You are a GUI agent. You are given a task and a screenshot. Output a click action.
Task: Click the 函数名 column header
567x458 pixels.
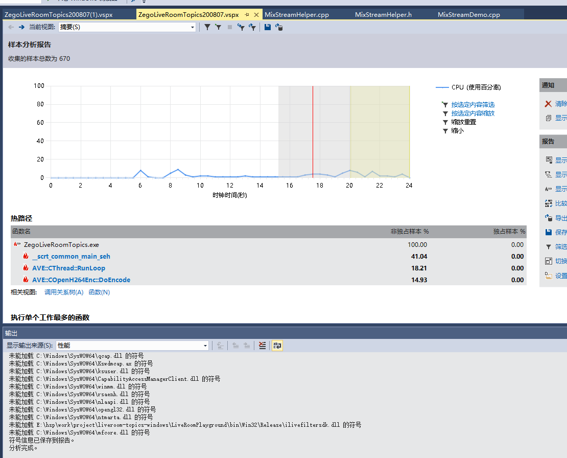coord(21,231)
